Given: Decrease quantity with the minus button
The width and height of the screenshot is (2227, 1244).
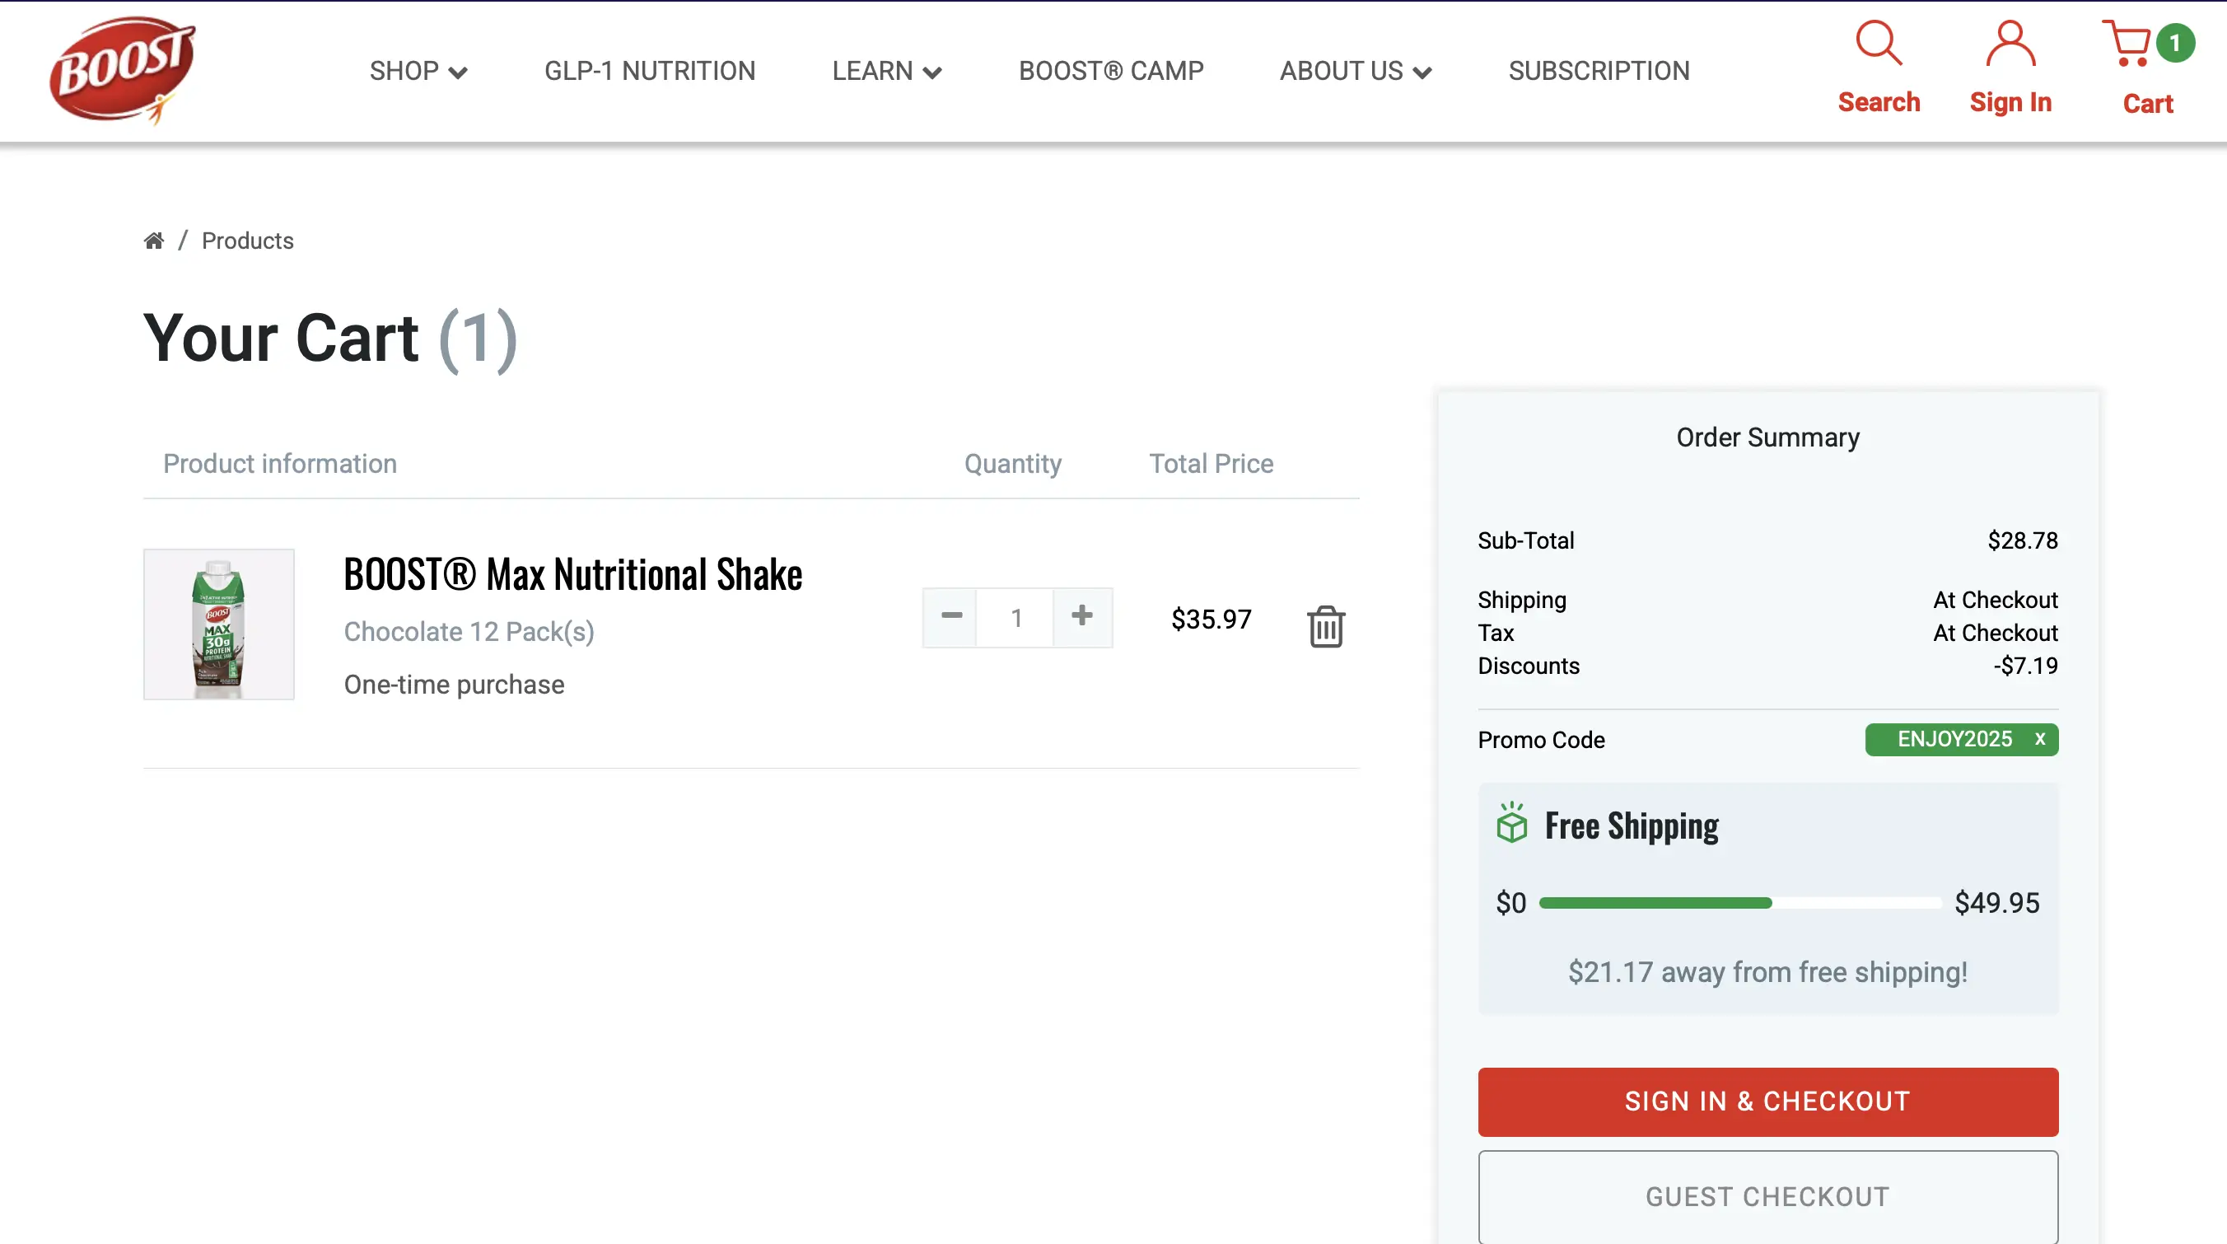Looking at the screenshot, I should point(951,617).
